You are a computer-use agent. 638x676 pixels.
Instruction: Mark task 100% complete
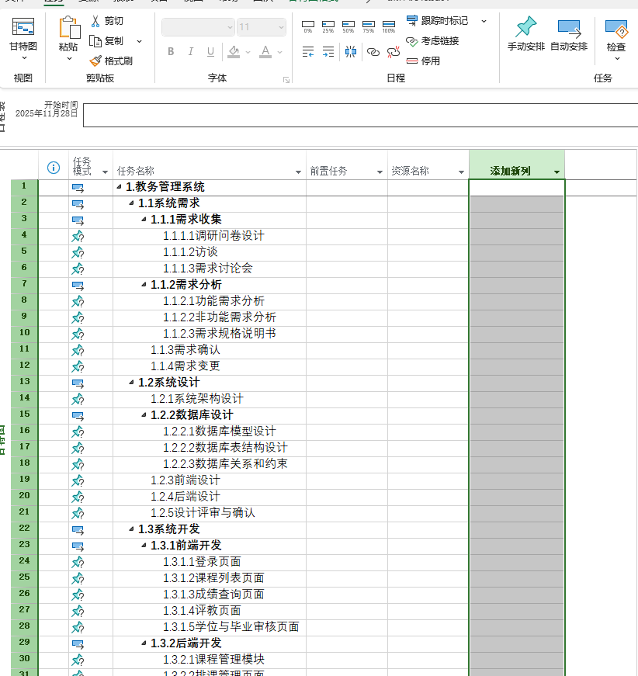(x=389, y=26)
